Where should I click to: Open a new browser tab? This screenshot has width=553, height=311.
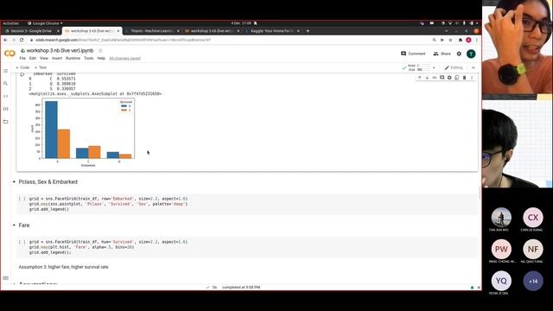pyautogui.click(x=308, y=31)
